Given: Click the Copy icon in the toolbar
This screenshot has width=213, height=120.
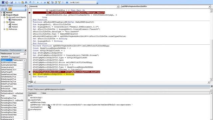Looking at the screenshot, I should pyautogui.click(x=19, y=2).
